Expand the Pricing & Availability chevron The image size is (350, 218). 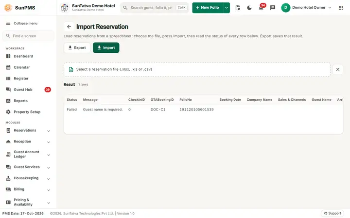click(x=49, y=202)
